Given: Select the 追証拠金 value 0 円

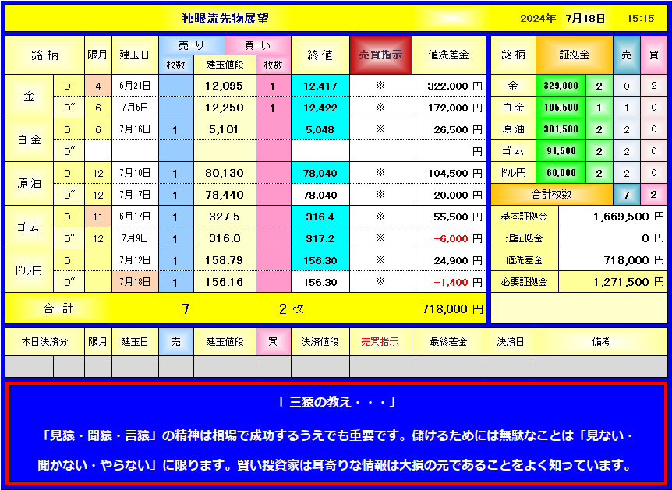Looking at the screenshot, I should point(613,238).
